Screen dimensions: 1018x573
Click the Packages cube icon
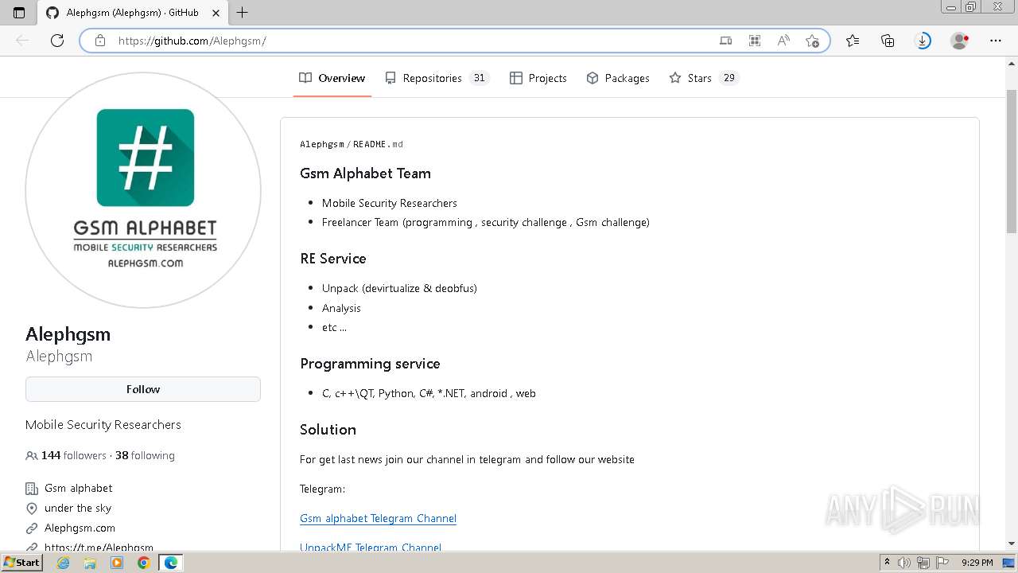coord(593,78)
